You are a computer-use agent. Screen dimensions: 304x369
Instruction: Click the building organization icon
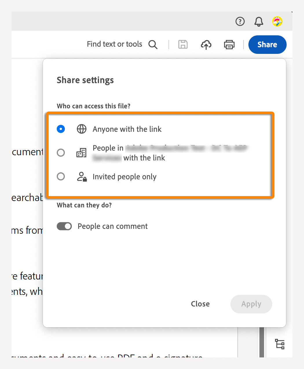click(81, 153)
